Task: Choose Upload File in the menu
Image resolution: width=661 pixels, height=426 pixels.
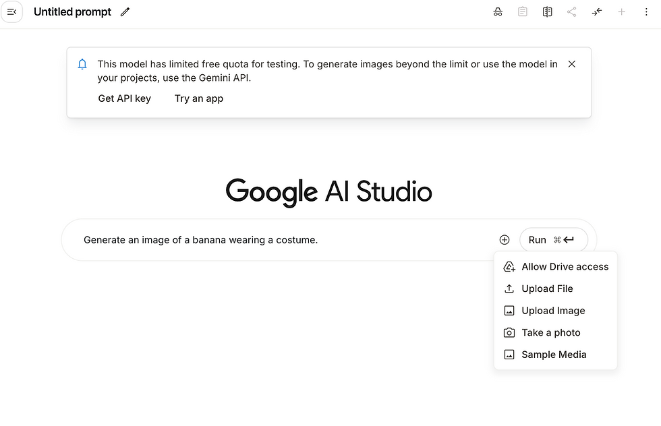Action: pyautogui.click(x=556, y=288)
